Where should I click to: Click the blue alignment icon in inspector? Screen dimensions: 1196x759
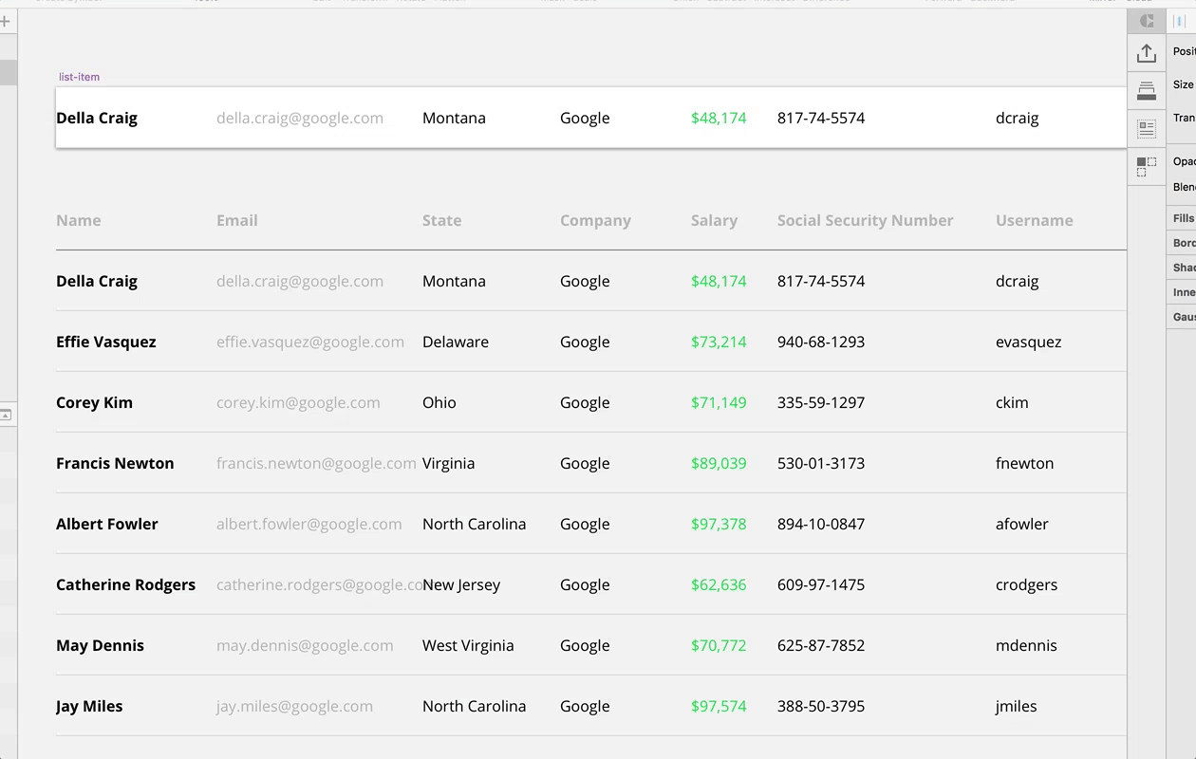click(1180, 20)
